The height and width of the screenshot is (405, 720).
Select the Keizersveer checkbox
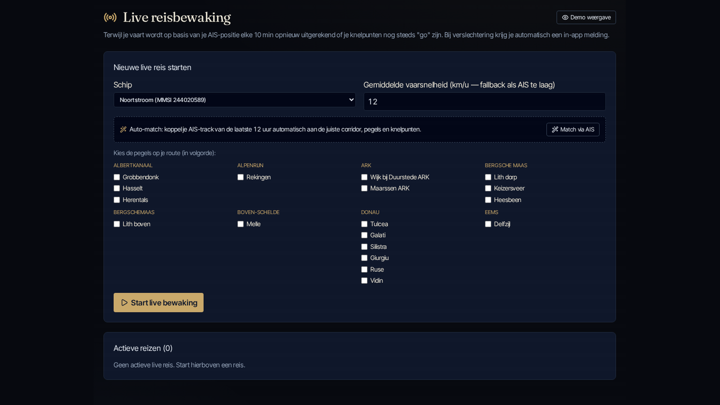(x=488, y=188)
